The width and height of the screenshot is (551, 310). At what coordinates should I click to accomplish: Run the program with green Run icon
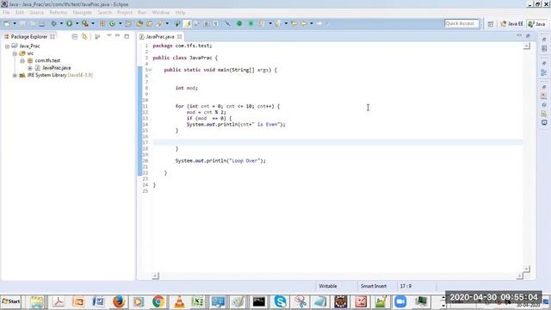coord(69,23)
